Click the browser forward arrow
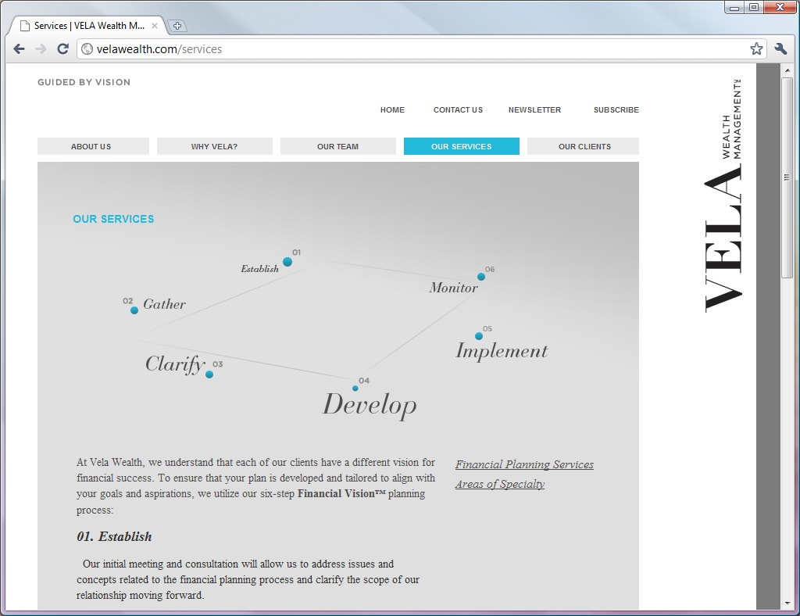Viewport: 800px width, 616px height. click(41, 49)
